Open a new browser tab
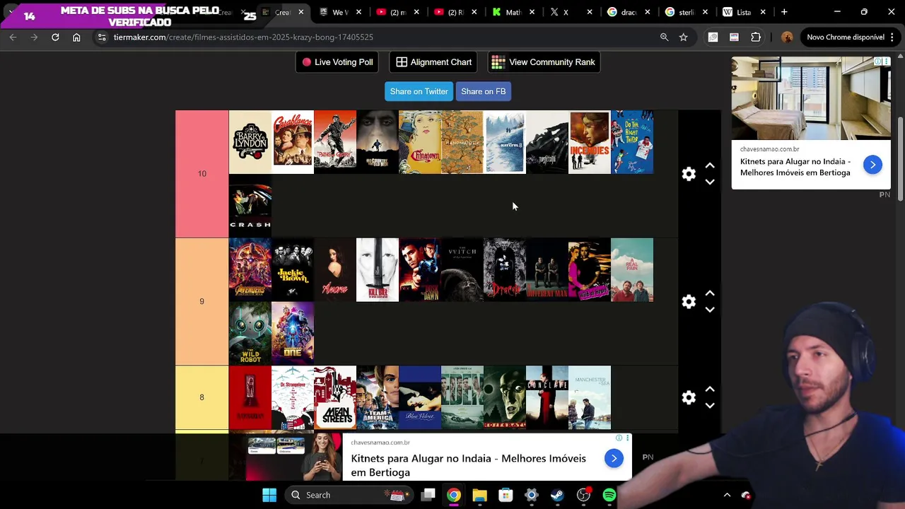The height and width of the screenshot is (509, 905). (784, 12)
